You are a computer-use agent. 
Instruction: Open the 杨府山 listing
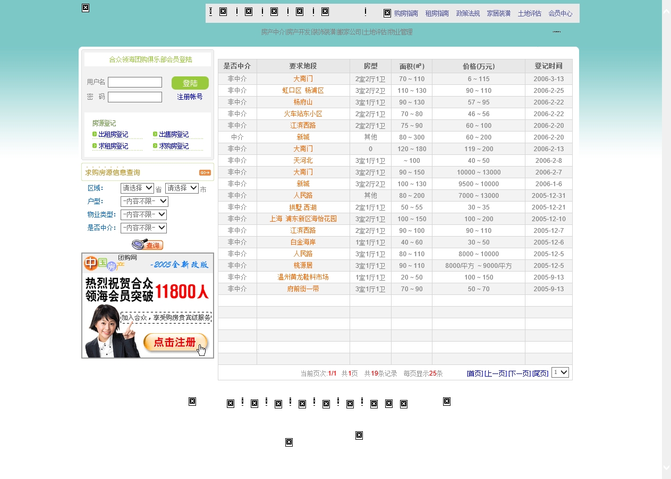pos(303,102)
